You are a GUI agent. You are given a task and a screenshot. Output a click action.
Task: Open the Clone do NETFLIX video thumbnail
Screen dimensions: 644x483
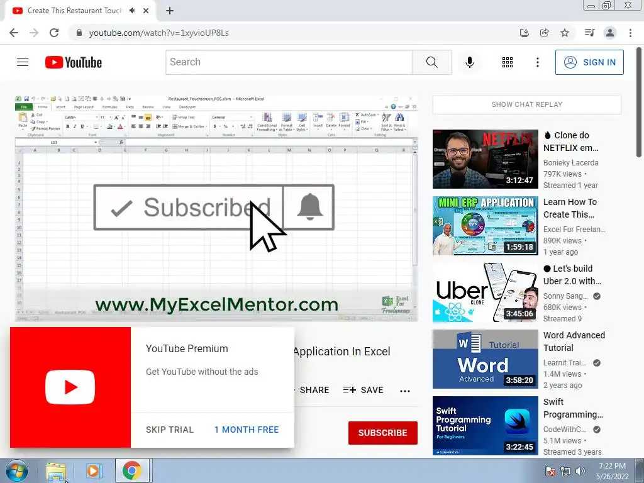pyautogui.click(x=485, y=159)
